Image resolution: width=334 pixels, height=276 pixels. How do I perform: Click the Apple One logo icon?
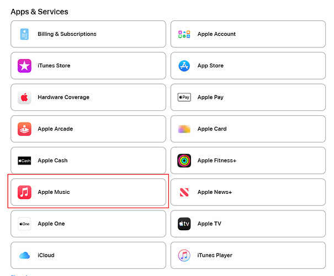coord(24,224)
